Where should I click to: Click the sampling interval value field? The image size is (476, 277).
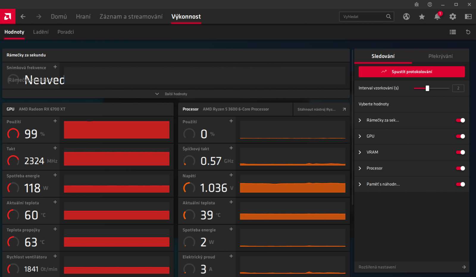pos(458,88)
